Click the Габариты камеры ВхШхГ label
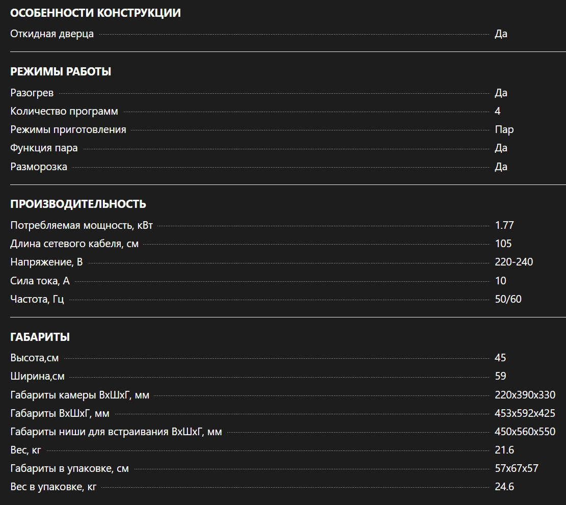The image size is (566, 505). coord(80,395)
